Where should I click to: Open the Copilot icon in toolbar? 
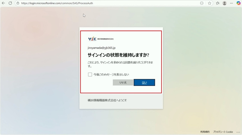(x=238, y=3)
